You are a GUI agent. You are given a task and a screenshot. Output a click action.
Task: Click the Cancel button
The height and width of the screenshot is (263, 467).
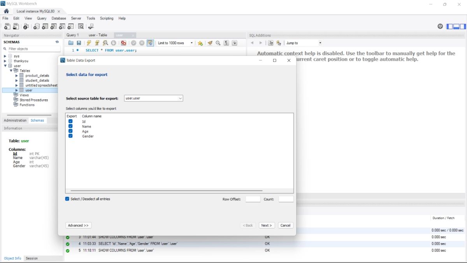[x=285, y=225]
